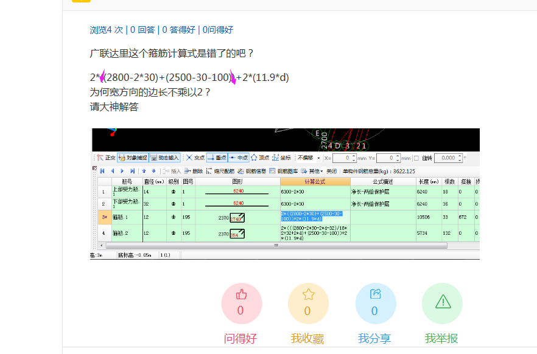Click the horizontal scrollbar of rebar table

pyautogui.click(x=276, y=246)
